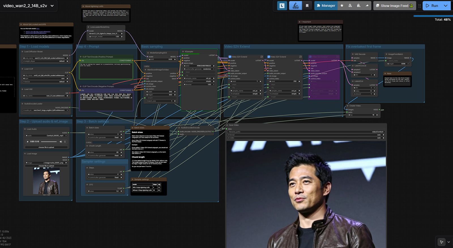Click the Fix overbaked first frame group title
Viewport: 453px width, 248px height.
click(x=364, y=47)
